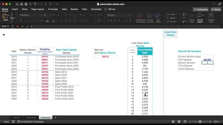The width and height of the screenshot is (223, 125).
Task: Click the search magnifier in title bar
Action: coord(214,4)
